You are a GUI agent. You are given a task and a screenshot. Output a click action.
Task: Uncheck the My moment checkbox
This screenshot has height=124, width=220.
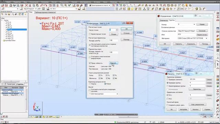[107, 78]
